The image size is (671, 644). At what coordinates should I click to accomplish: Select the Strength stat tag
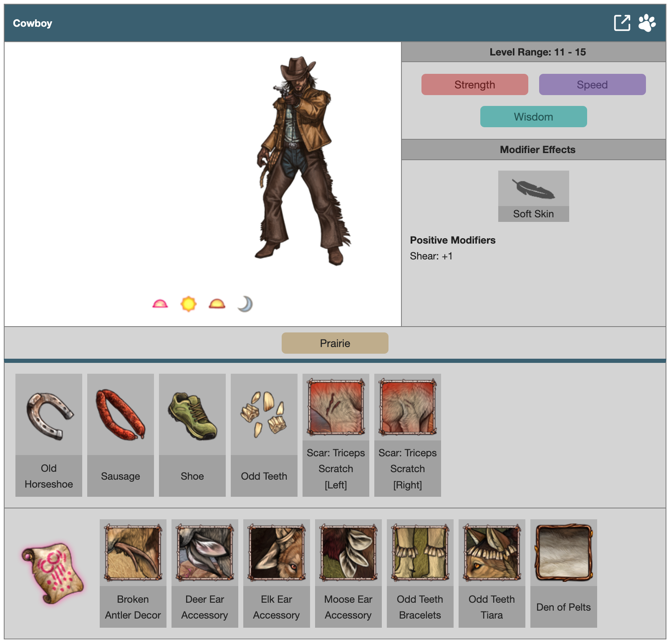(474, 85)
